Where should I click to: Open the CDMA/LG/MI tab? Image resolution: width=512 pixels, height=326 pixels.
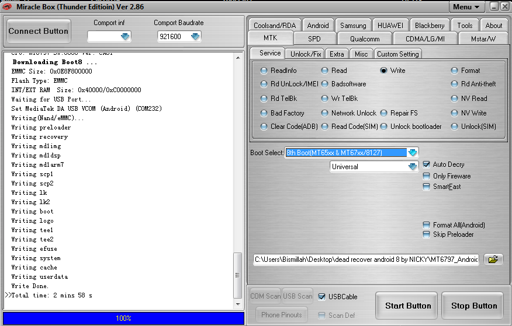(425, 38)
